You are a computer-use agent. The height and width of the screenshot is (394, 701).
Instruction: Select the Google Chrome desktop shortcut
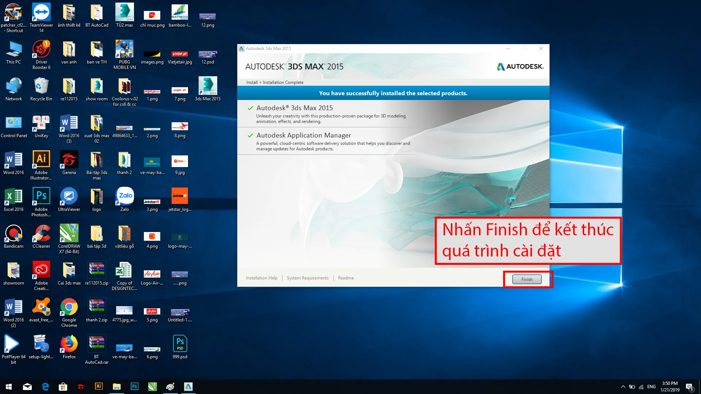[69, 308]
